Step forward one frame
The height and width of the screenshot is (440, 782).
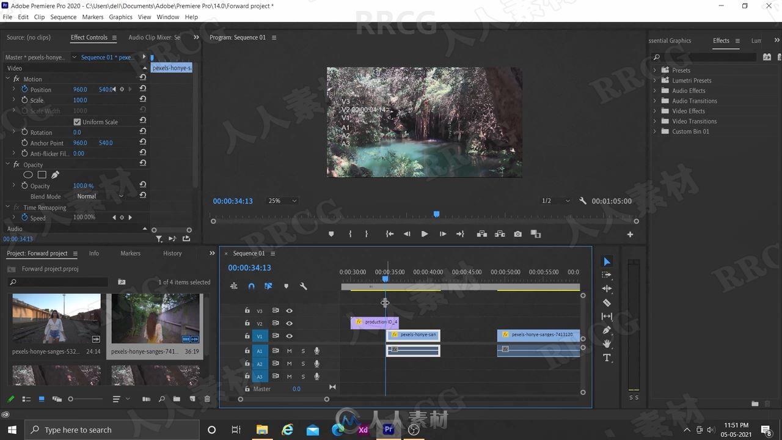443,234
